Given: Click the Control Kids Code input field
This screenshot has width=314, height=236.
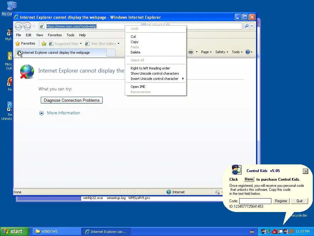Looking at the screenshot, I should tap(255, 201).
